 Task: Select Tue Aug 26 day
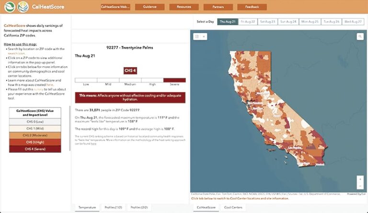coord(332,22)
